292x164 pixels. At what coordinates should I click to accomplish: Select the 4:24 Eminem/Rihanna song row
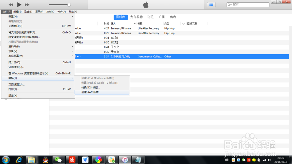182,29
